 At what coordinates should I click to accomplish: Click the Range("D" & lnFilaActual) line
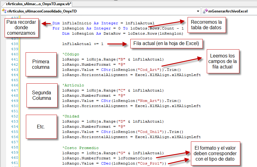coord(113,121)
